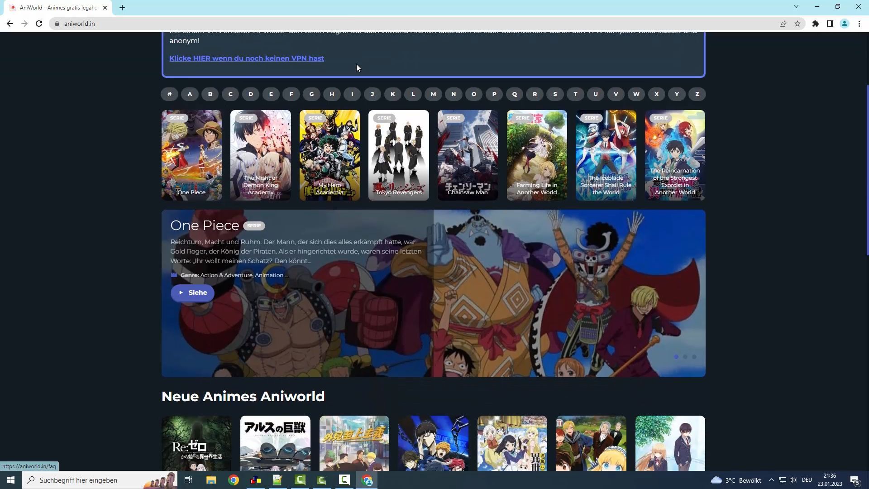Show hidden system tray icons
869x489 pixels.
(772, 480)
